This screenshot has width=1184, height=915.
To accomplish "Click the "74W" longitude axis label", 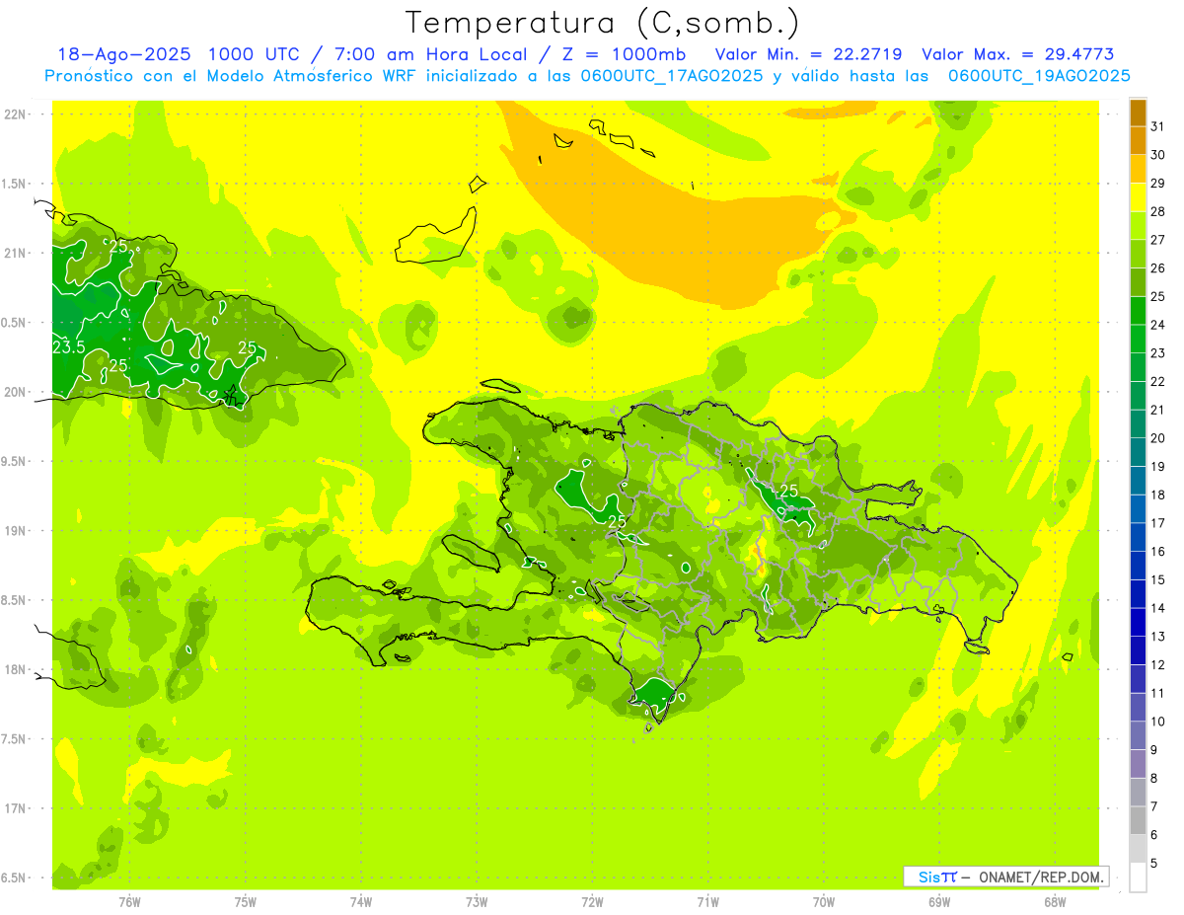I will pyautogui.click(x=361, y=902).
